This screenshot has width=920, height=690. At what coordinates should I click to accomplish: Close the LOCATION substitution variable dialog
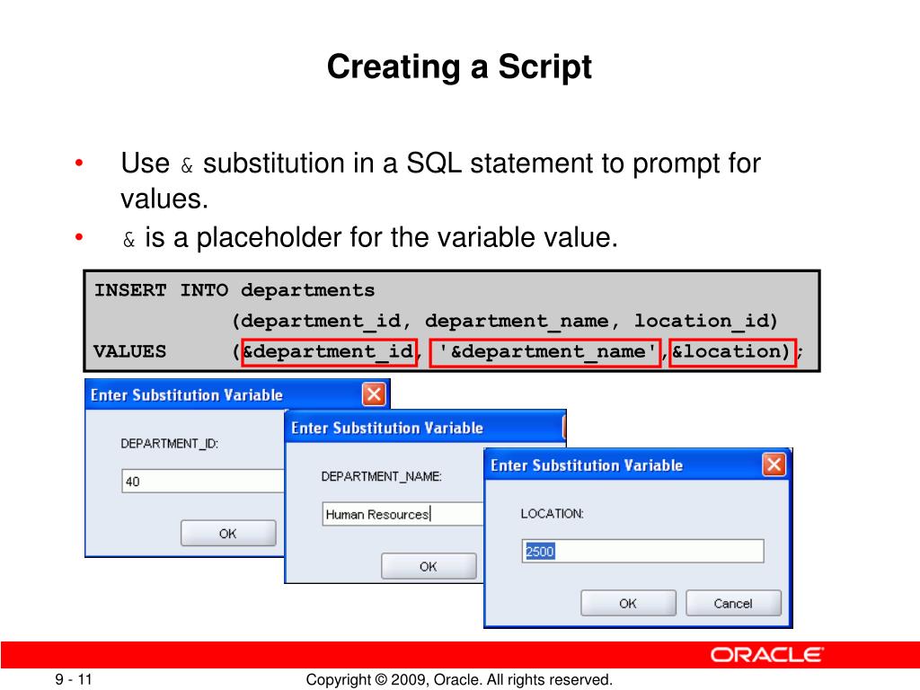[774, 464]
